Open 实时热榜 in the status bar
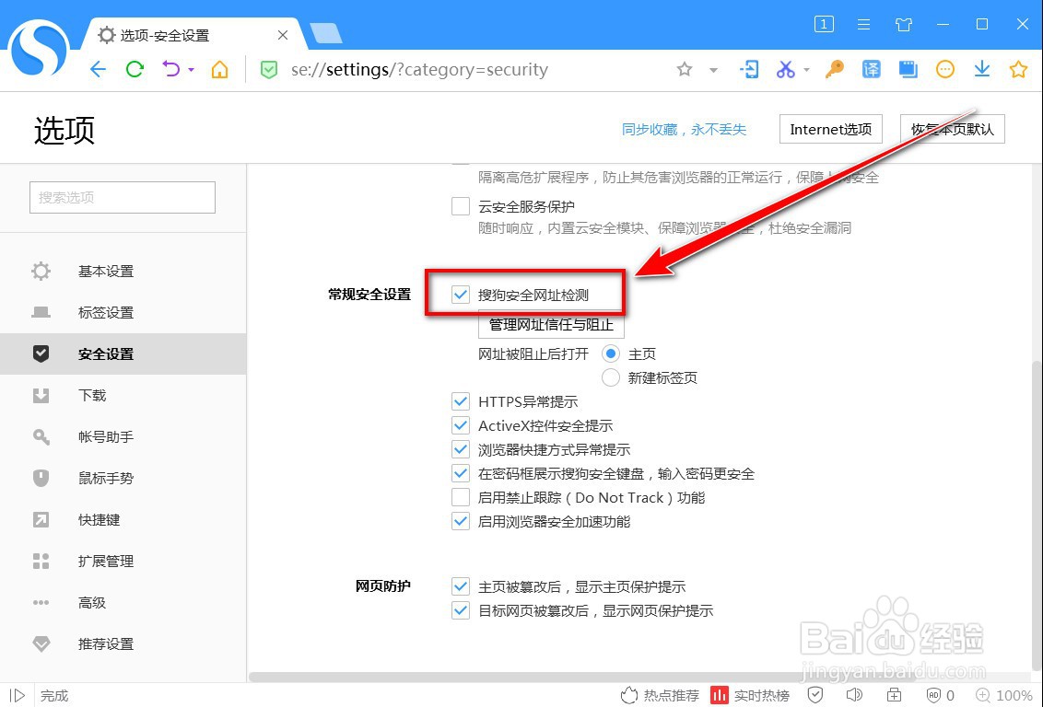Screen dimensions: 1043x707 tap(750, 696)
